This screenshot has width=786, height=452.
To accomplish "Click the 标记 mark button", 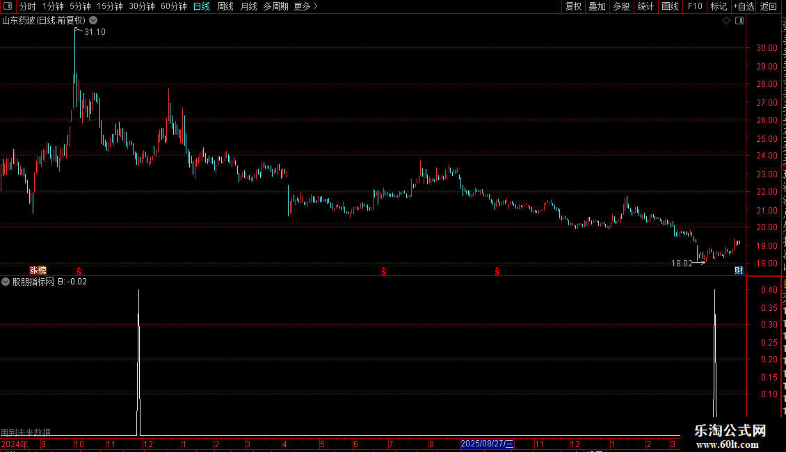I will tap(719, 6).
